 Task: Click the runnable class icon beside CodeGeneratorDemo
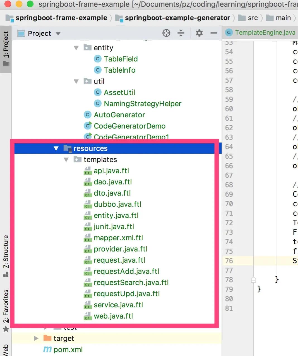tap(88, 126)
